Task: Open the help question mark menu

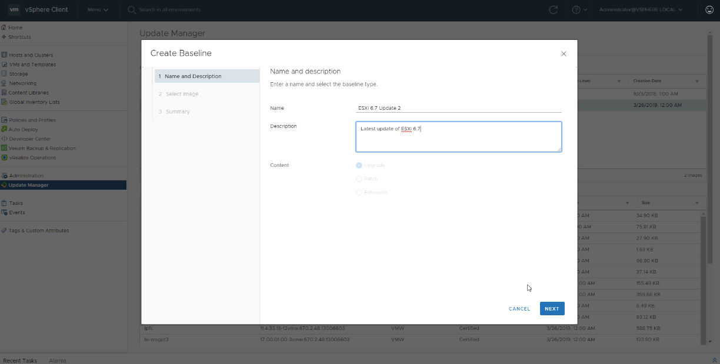Action: [579, 9]
